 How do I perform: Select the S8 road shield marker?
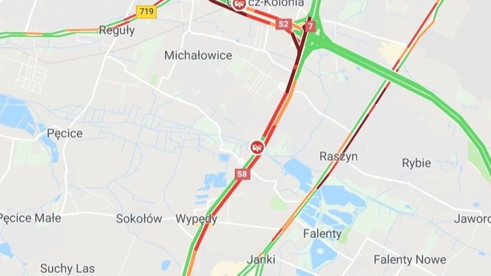tap(242, 174)
